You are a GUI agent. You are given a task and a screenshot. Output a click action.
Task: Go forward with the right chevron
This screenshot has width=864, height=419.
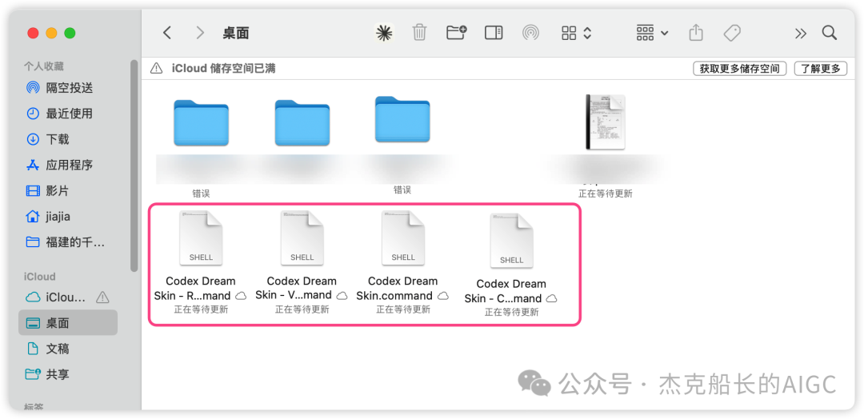click(200, 33)
